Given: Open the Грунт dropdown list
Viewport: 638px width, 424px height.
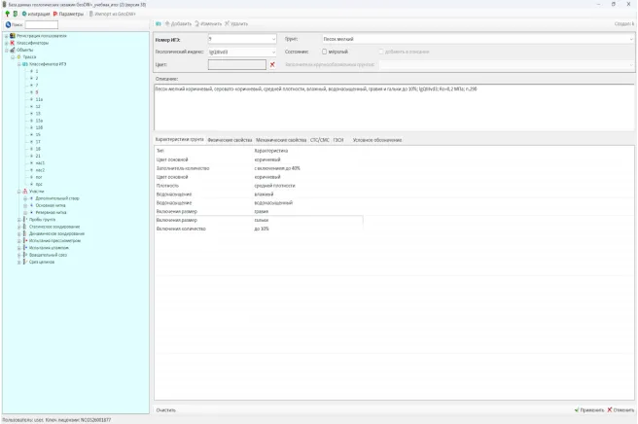Looking at the screenshot, I should pyautogui.click(x=630, y=39).
